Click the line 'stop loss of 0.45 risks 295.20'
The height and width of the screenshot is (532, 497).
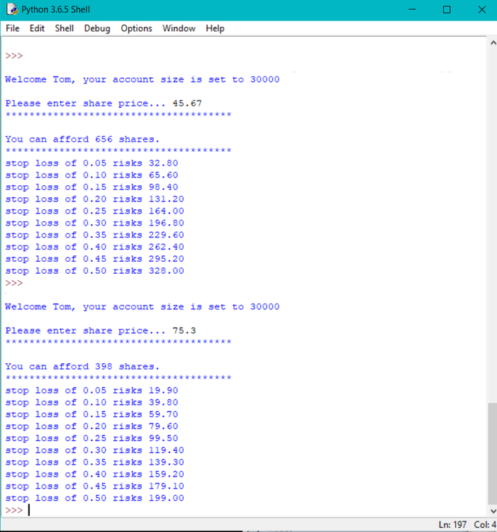point(94,259)
